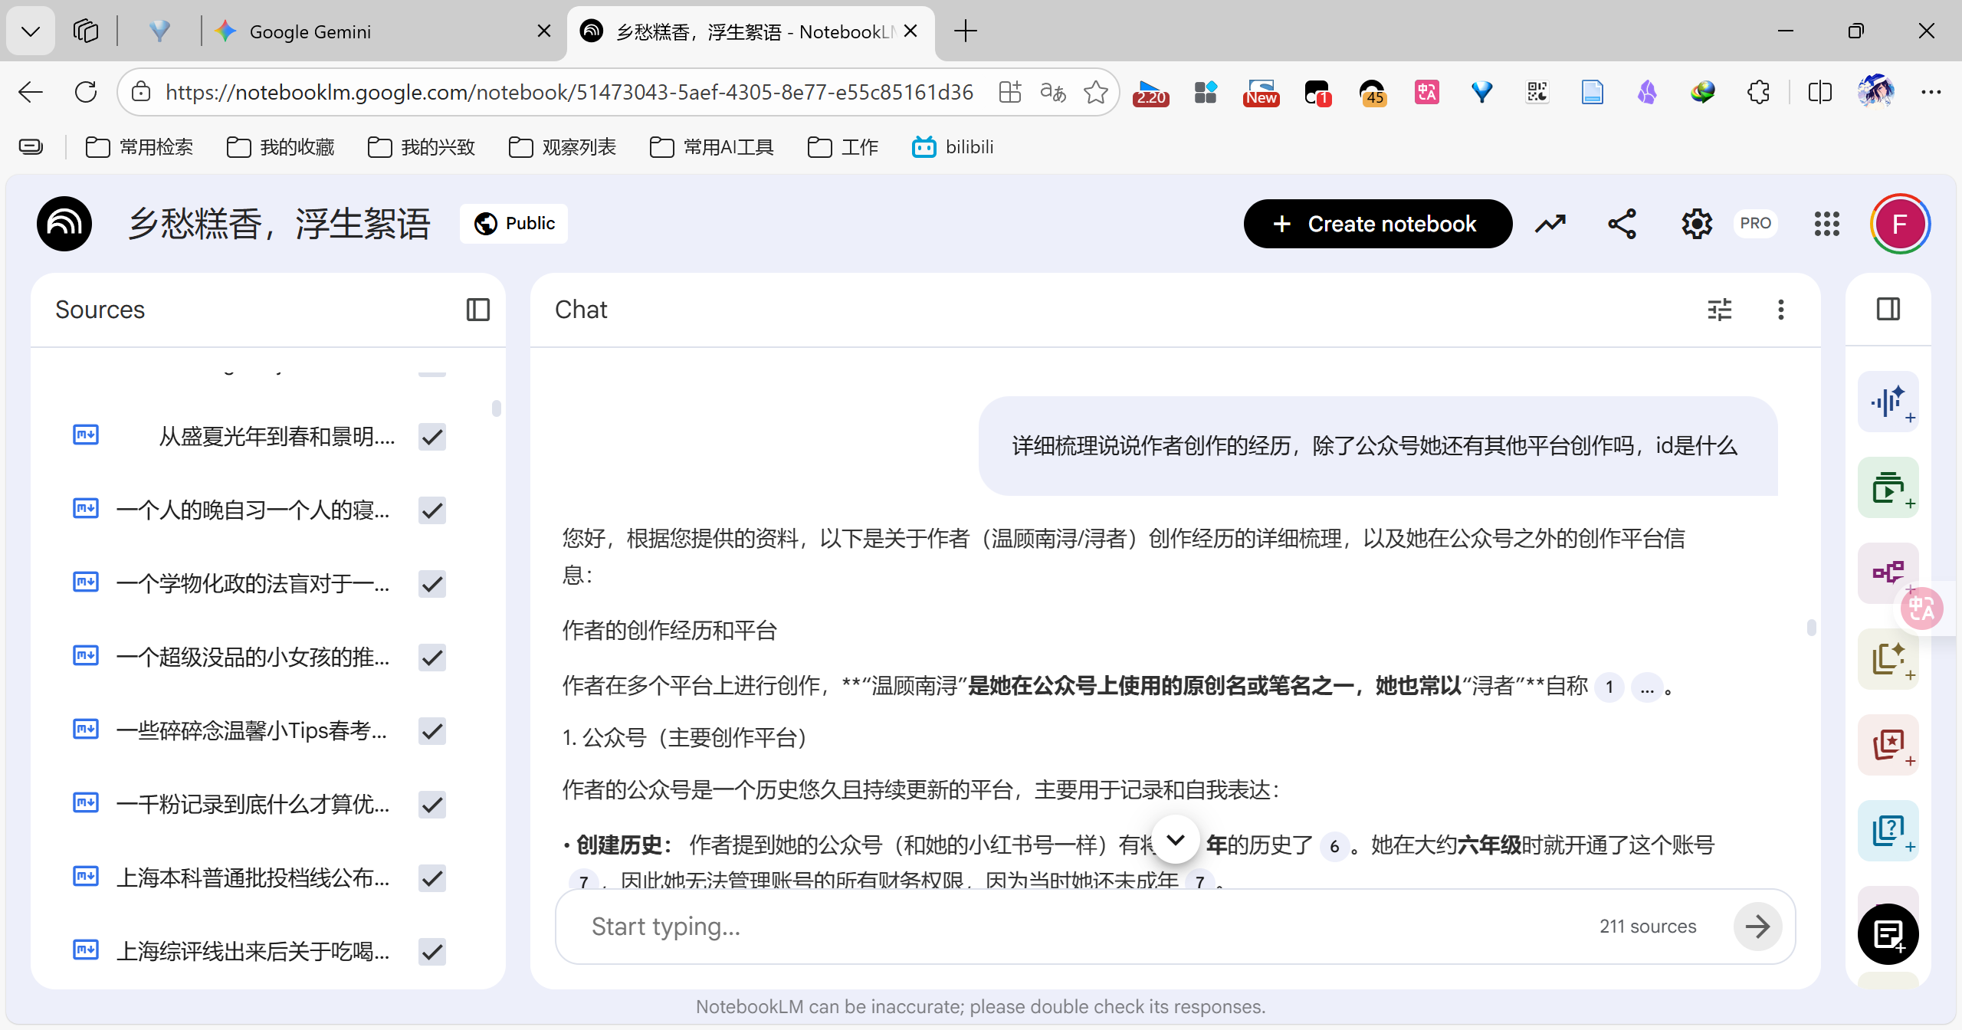Open the notebook analytics trend icon
The image size is (1962, 1030).
coord(1550,224)
